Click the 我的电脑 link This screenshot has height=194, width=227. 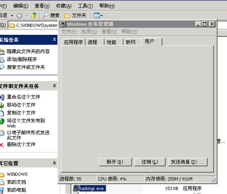point(16,190)
